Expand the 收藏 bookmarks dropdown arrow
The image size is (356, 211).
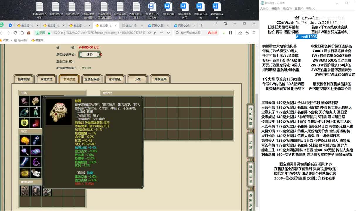(x=11, y=40)
